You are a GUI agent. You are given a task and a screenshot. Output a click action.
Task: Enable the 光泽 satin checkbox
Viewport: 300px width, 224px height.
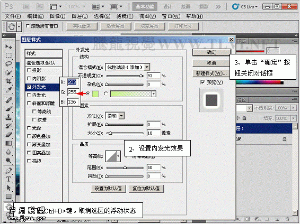29,128
